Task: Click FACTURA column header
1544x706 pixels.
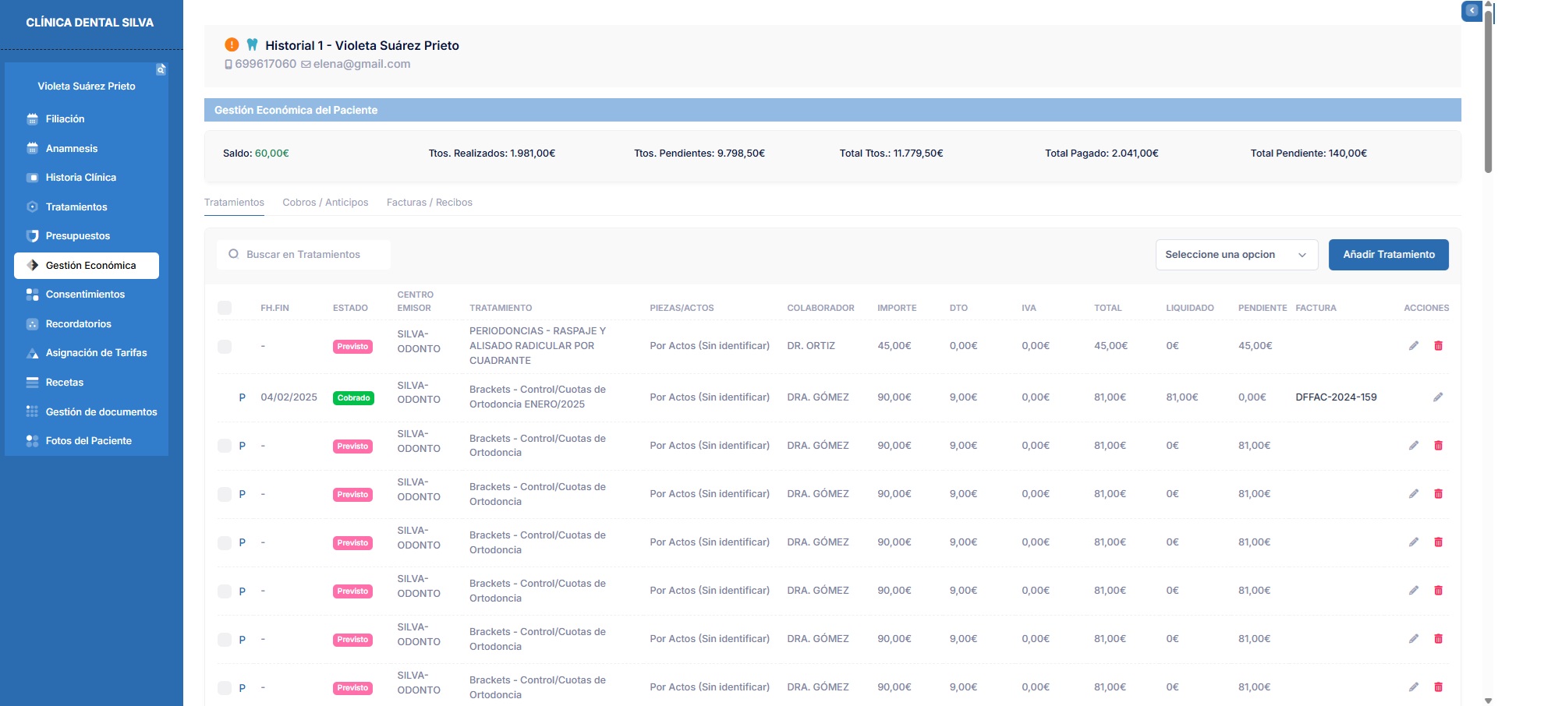Action: coord(1316,309)
